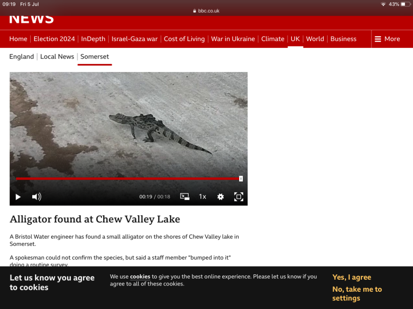This screenshot has width=413, height=309.
Task: Select the Somerset tab
Action: 95,57
